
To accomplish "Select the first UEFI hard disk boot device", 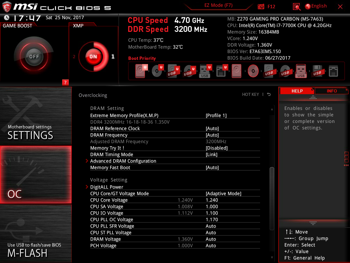I will coord(140,71).
